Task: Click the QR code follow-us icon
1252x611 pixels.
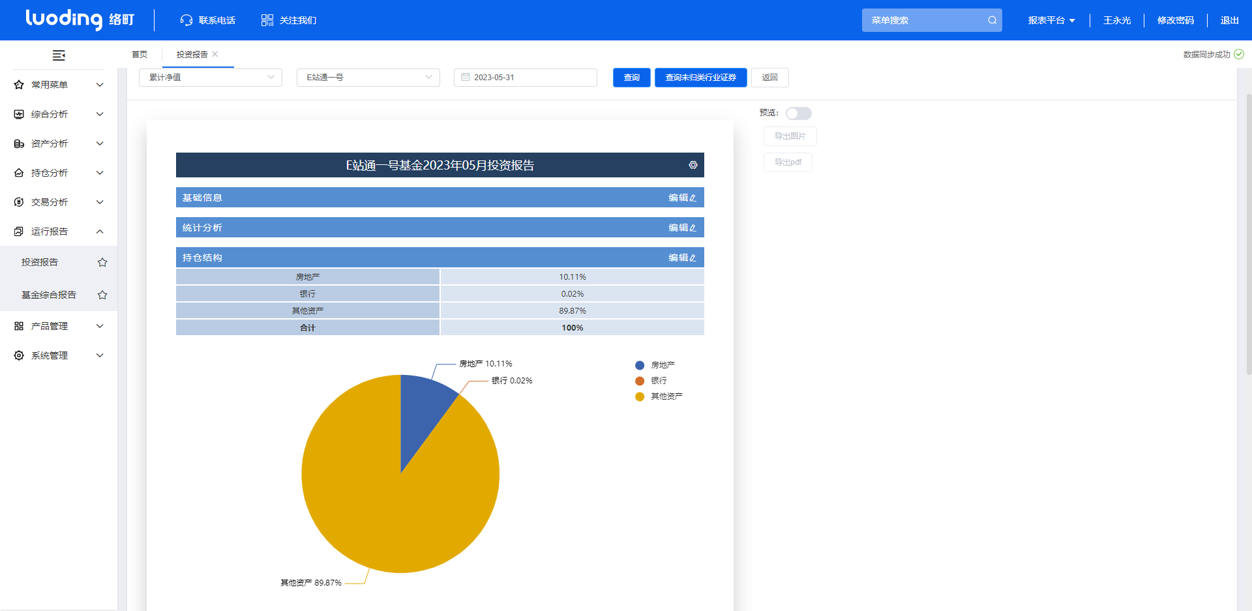Action: 267,20
